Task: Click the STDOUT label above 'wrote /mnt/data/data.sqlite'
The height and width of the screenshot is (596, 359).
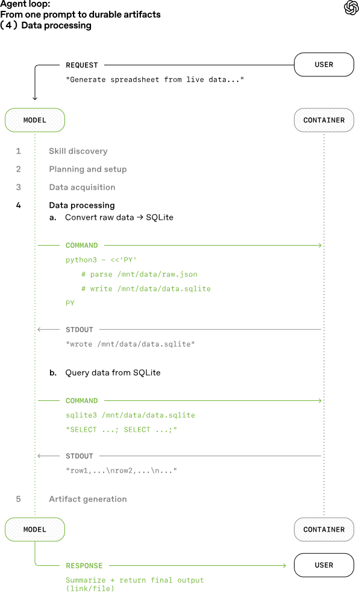Action: point(80,329)
